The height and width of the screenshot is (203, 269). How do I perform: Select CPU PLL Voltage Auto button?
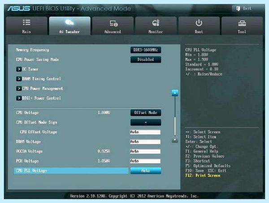click(x=146, y=171)
